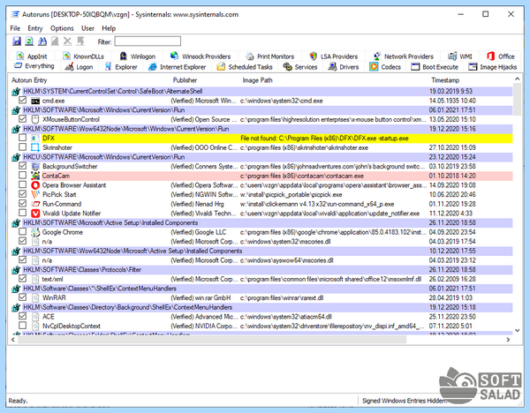Click the XMouseButtonControl mouse icon

pyautogui.click(x=35, y=119)
